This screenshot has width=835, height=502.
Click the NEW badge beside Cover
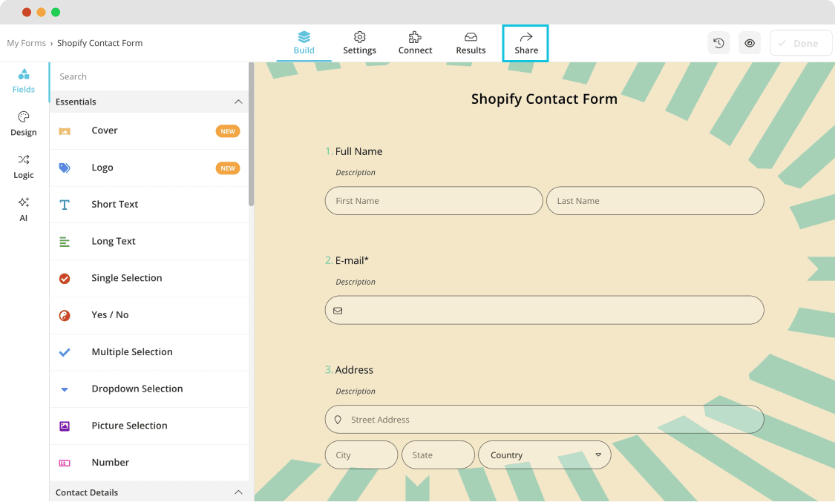(x=228, y=131)
